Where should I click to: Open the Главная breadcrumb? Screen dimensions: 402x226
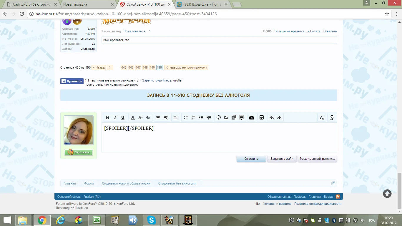(x=70, y=183)
